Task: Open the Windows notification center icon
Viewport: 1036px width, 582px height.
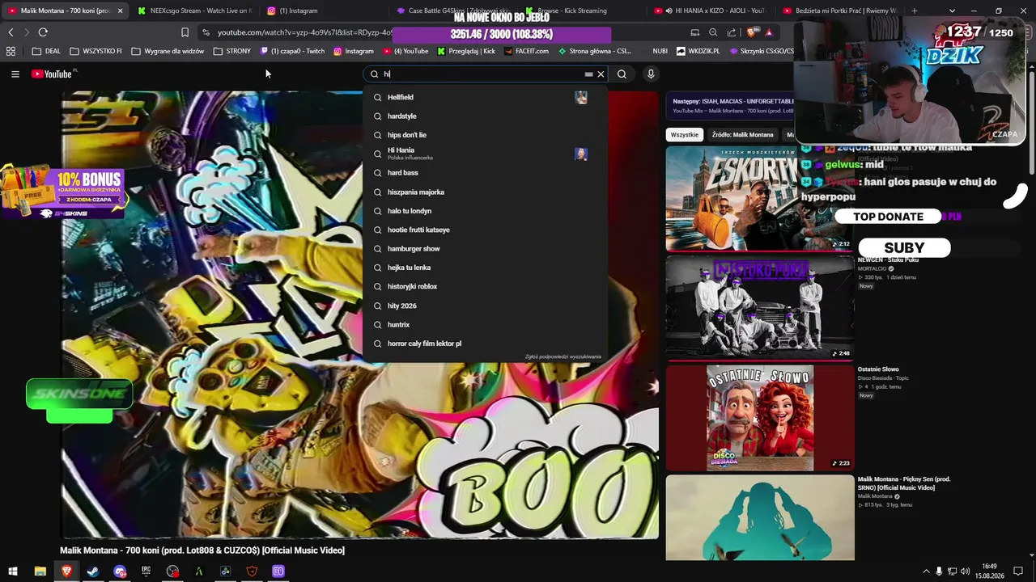Action: coord(1018,571)
